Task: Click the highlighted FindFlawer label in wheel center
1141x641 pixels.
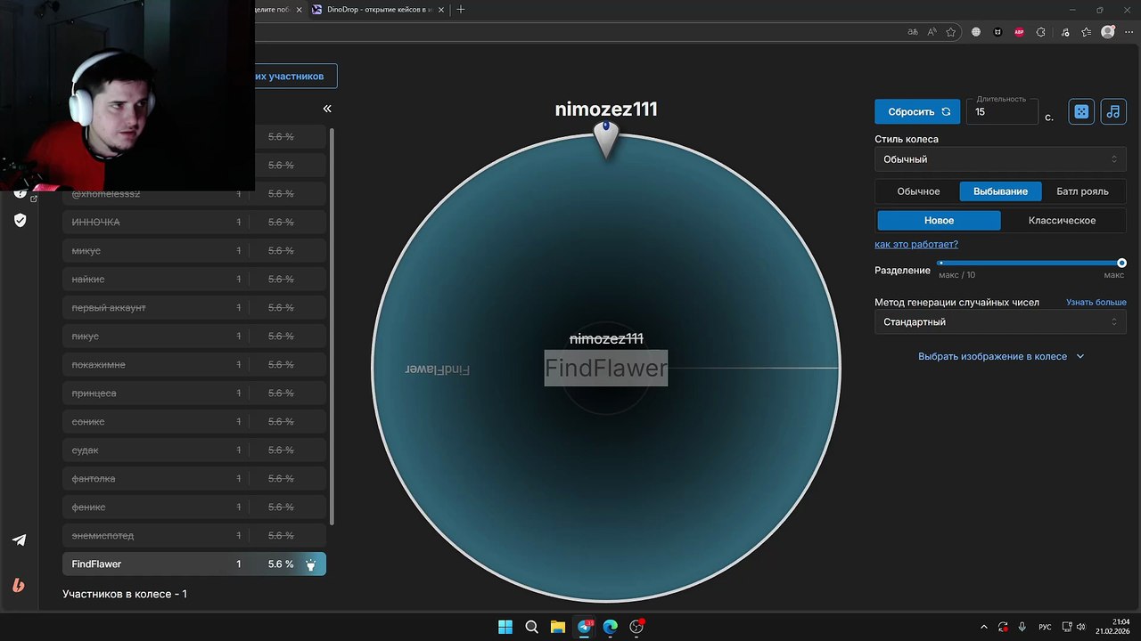Action: pos(606,368)
